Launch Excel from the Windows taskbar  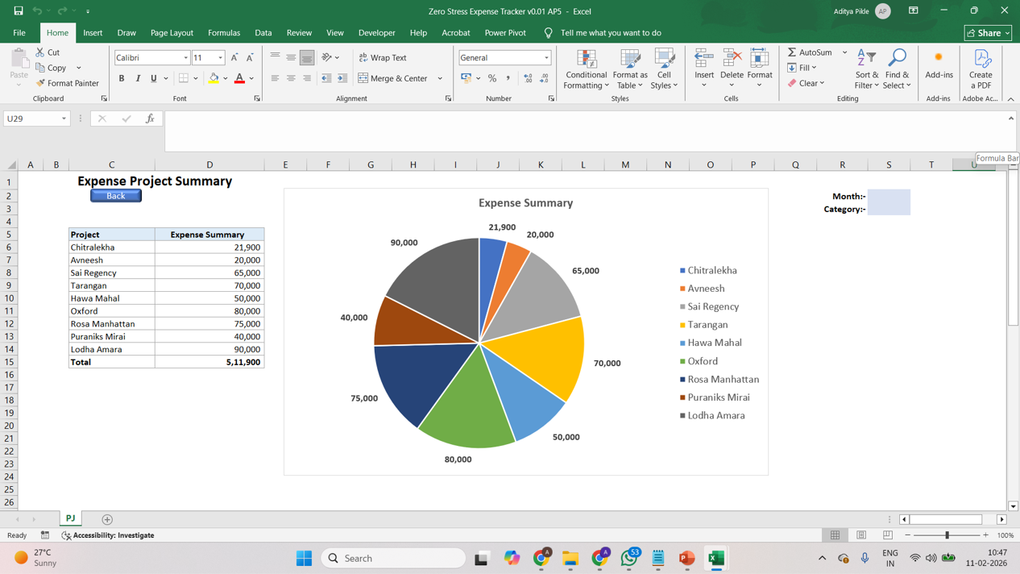[x=715, y=558]
